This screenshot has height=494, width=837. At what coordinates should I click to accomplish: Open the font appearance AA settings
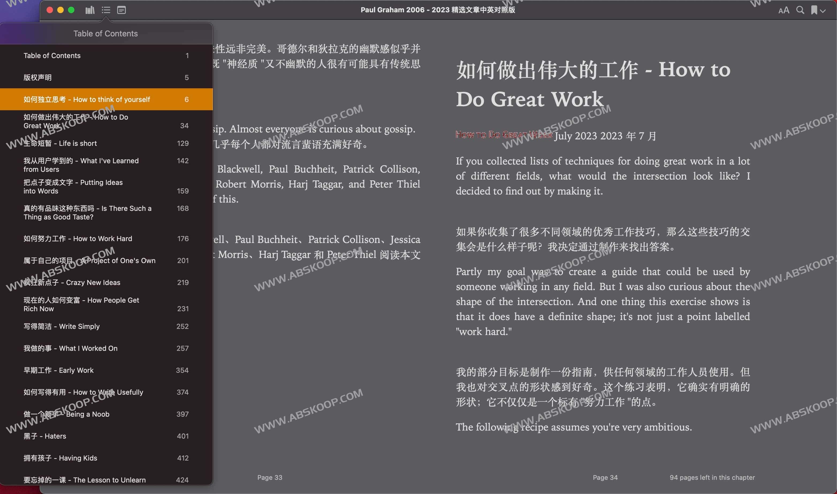(783, 10)
